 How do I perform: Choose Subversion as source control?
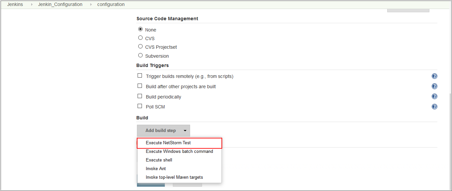click(x=140, y=55)
